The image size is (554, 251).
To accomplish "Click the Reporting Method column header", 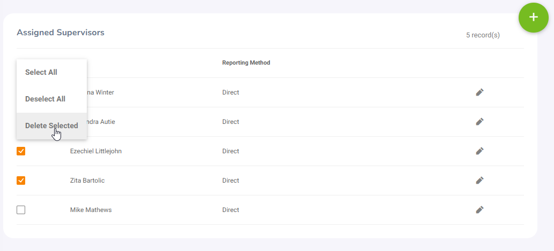I will [x=246, y=62].
